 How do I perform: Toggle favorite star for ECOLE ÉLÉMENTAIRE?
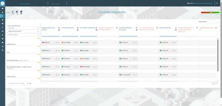point(39,55)
